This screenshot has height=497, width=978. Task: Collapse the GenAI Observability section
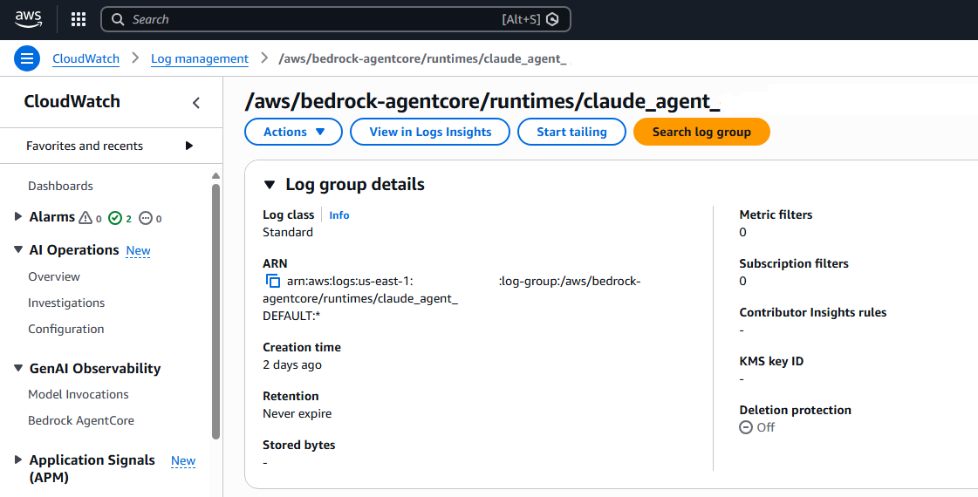[x=18, y=369]
